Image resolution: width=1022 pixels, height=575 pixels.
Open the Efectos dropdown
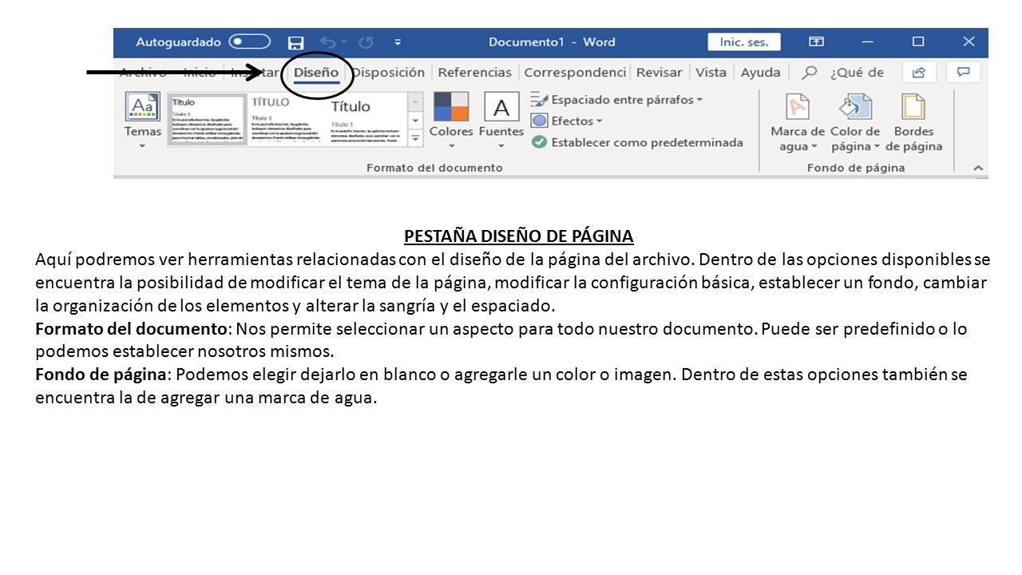[x=566, y=121]
